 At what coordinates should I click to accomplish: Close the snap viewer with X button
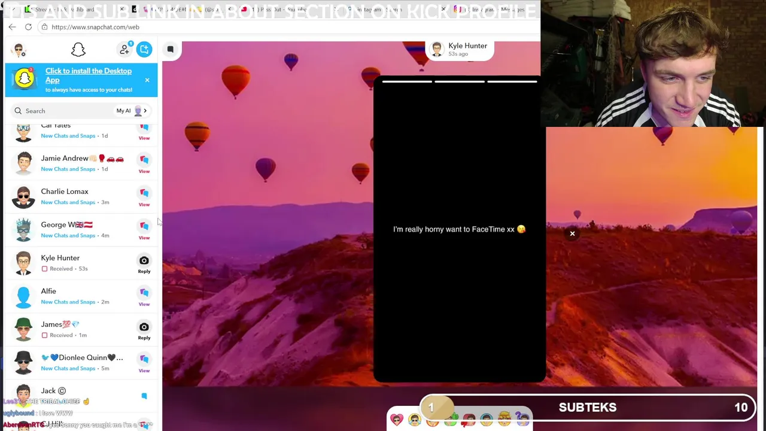tap(572, 234)
